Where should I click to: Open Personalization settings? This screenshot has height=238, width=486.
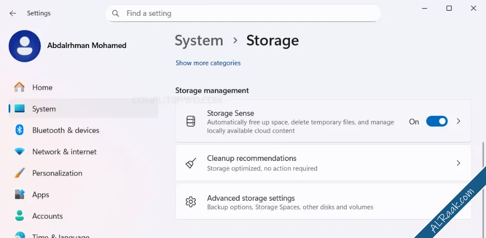pos(84,173)
